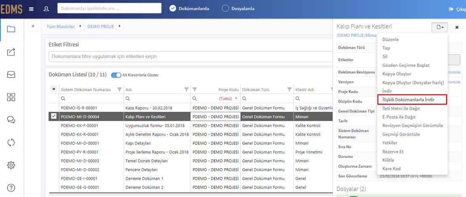The image size is (466, 197).
Task: Open the inbox tray icon in sidebar
Action: [x=11, y=75]
